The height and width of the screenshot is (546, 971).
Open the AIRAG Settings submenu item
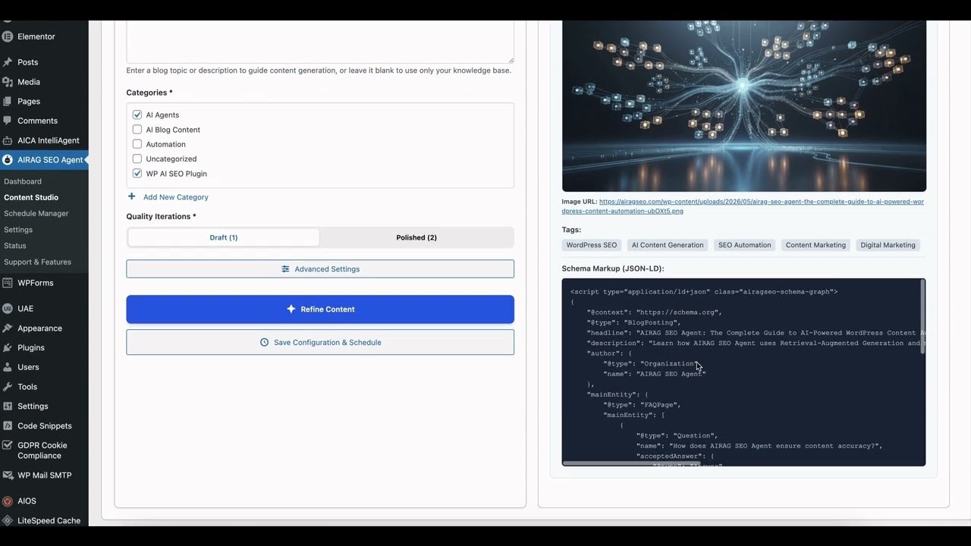click(18, 230)
